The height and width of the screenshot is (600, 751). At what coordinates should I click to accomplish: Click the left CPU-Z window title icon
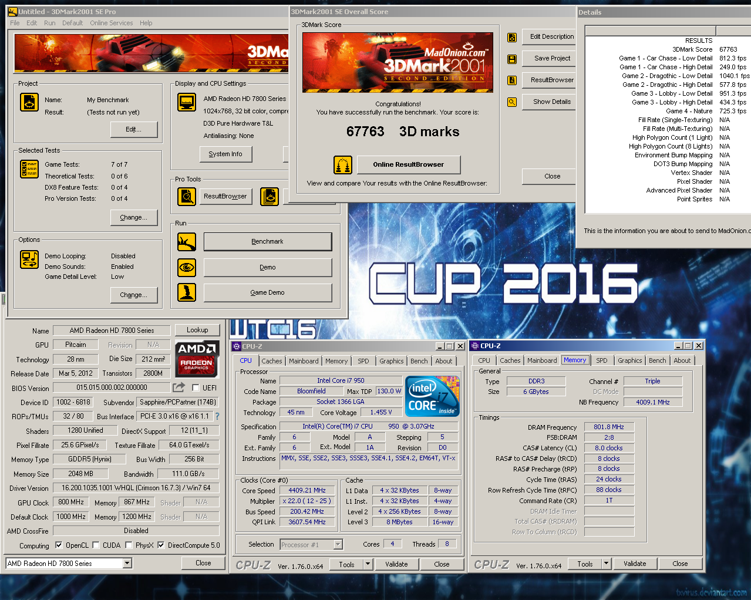(237, 346)
